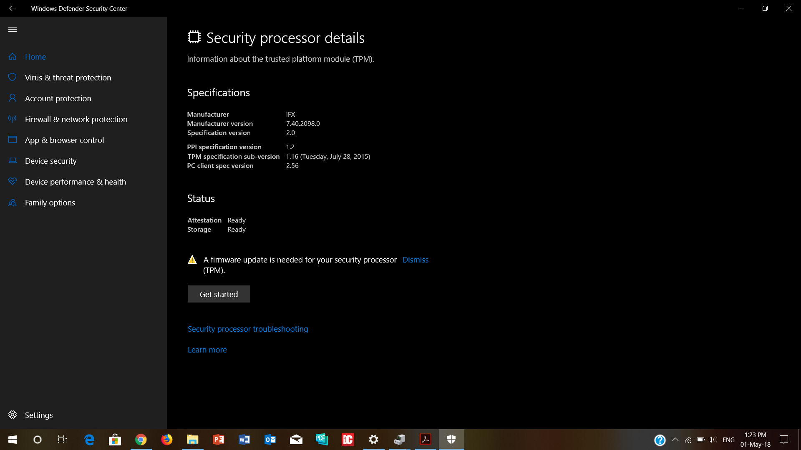Open Virus & threat protection
The image size is (801, 450).
pyautogui.click(x=68, y=77)
